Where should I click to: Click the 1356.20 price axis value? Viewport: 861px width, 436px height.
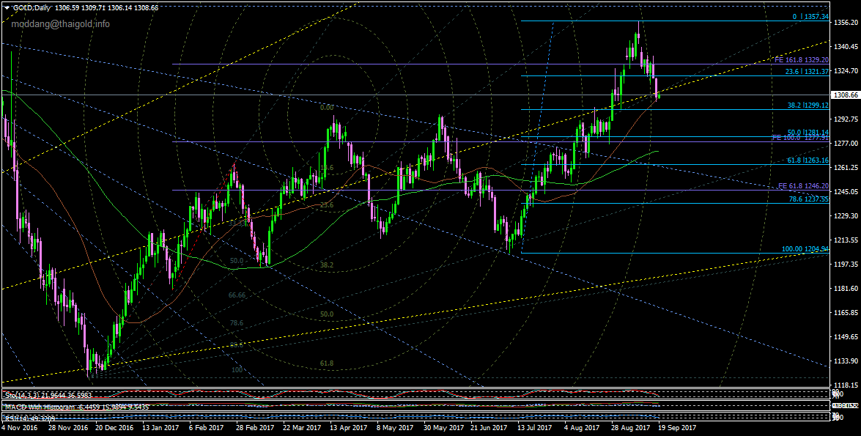(846, 23)
